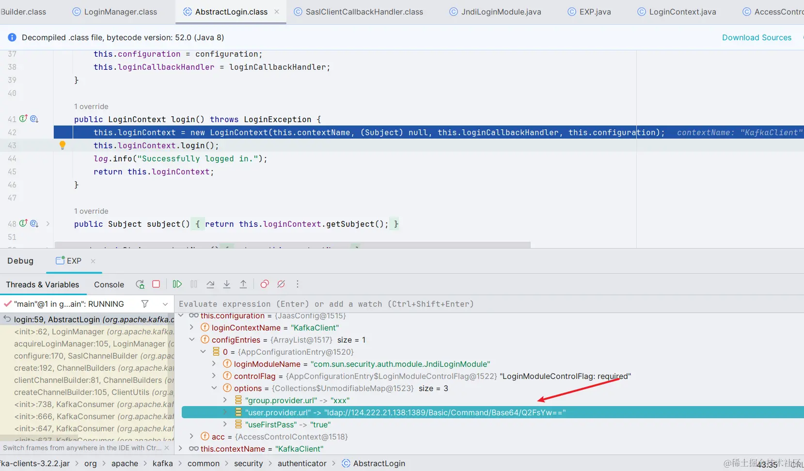View breakpoints list
Screen dimensions: 804x471
265,284
